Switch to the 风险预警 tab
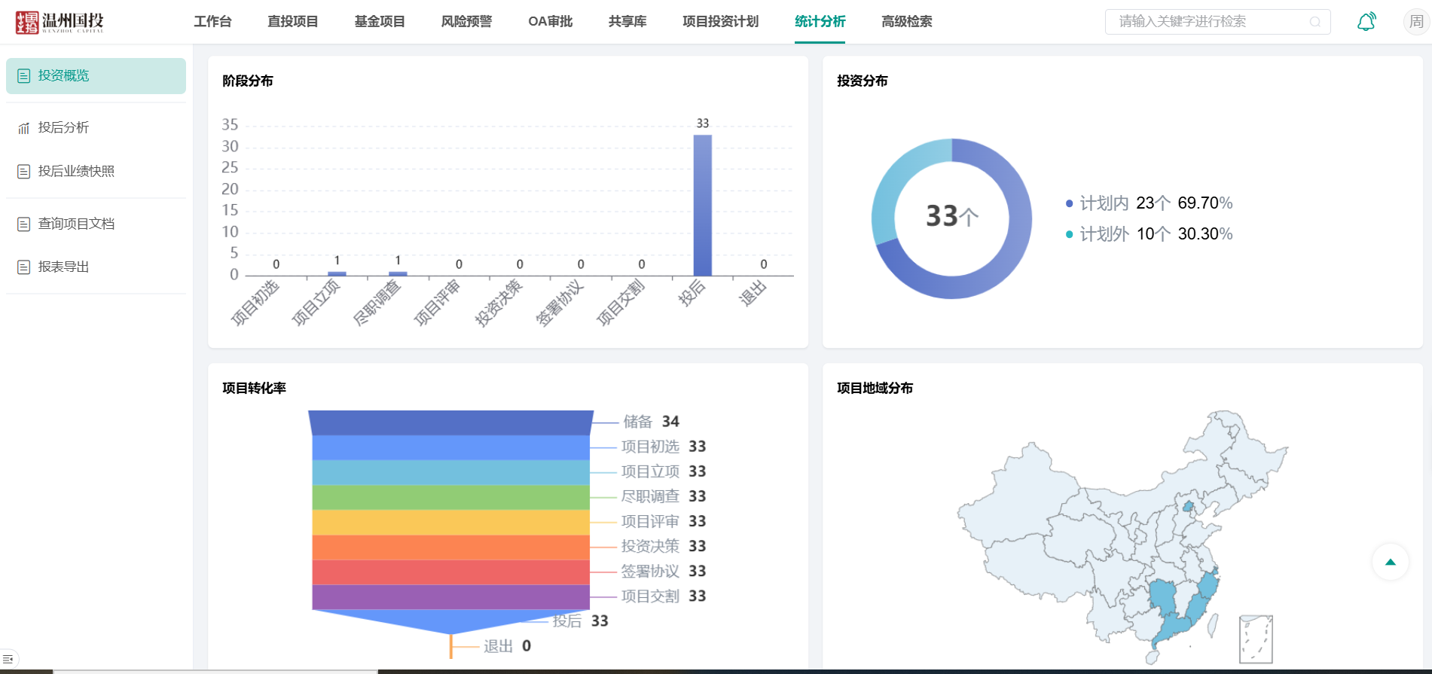 [466, 22]
